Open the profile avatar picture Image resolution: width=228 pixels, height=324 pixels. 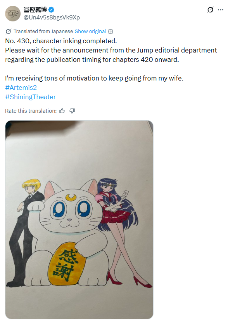(13, 14)
